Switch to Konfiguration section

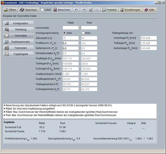[x=18, y=23]
